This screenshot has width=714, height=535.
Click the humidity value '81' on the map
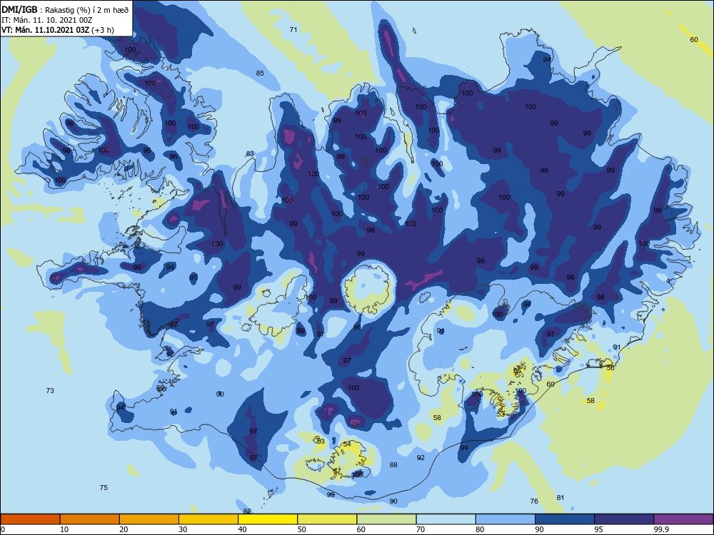click(560, 498)
